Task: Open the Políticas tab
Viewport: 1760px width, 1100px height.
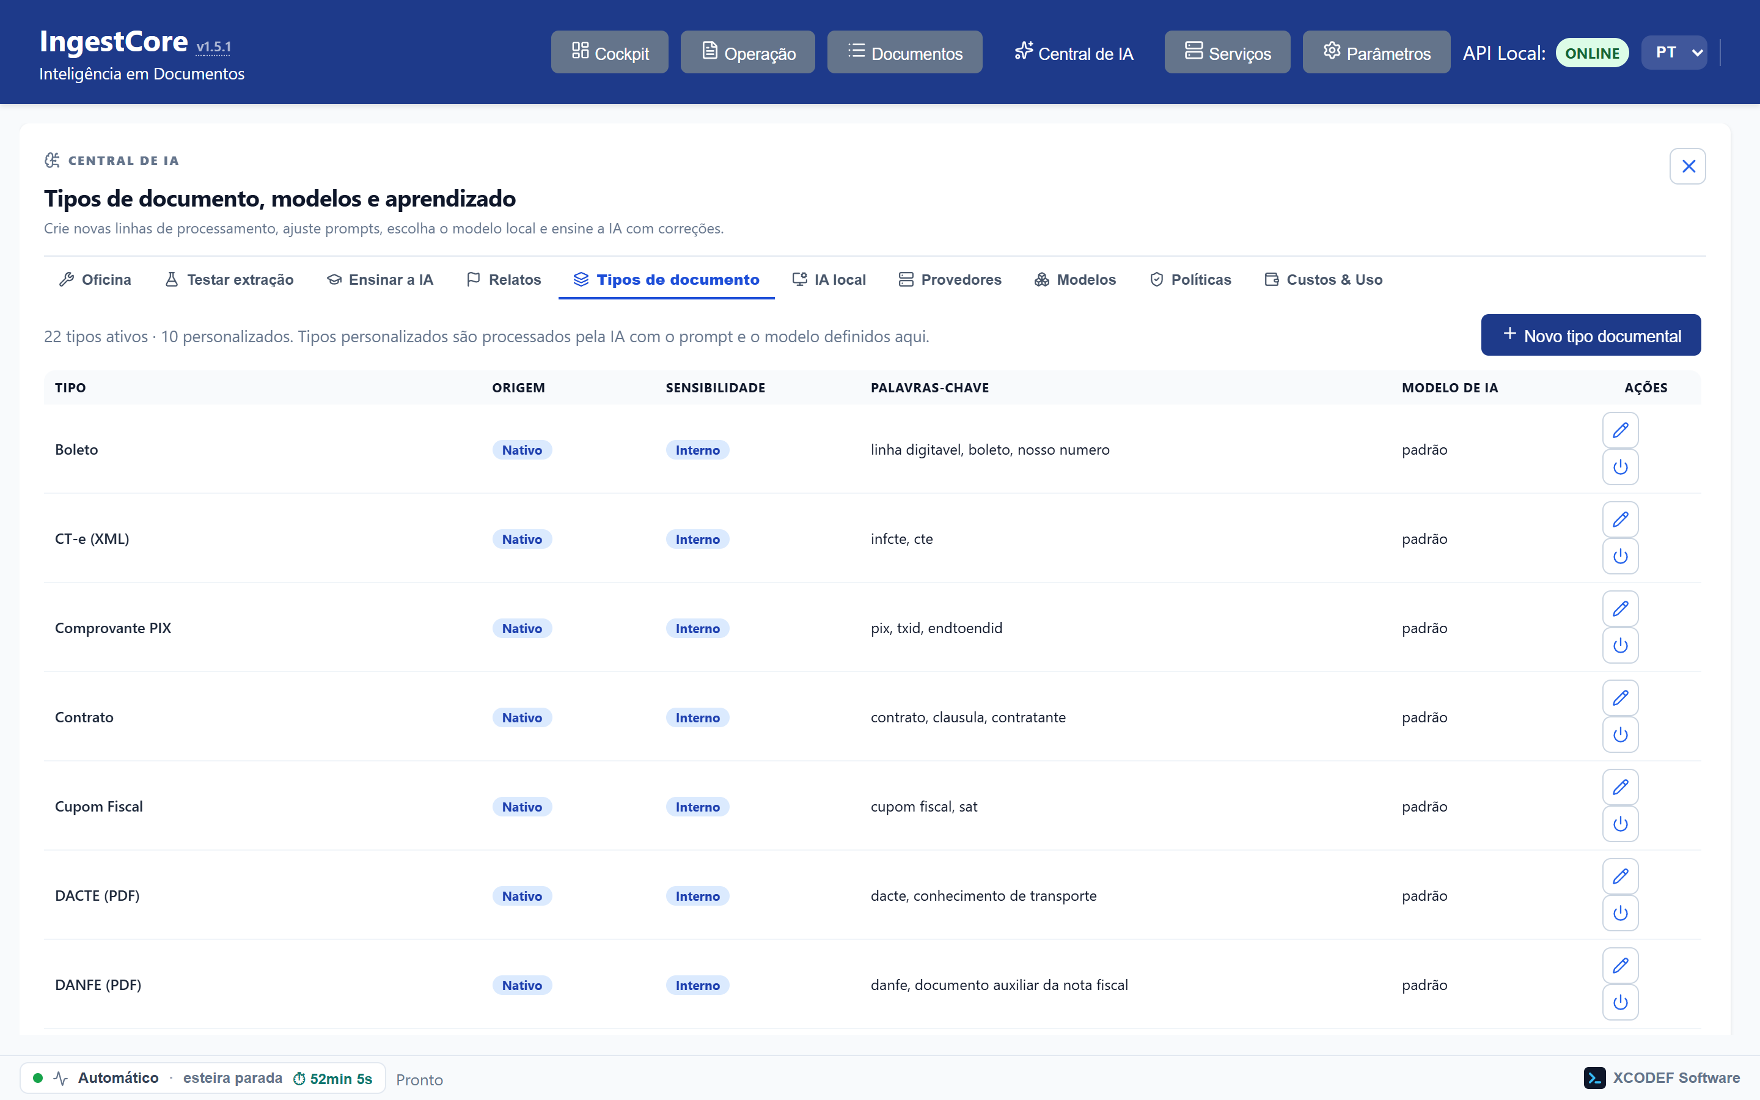Action: 1190,280
